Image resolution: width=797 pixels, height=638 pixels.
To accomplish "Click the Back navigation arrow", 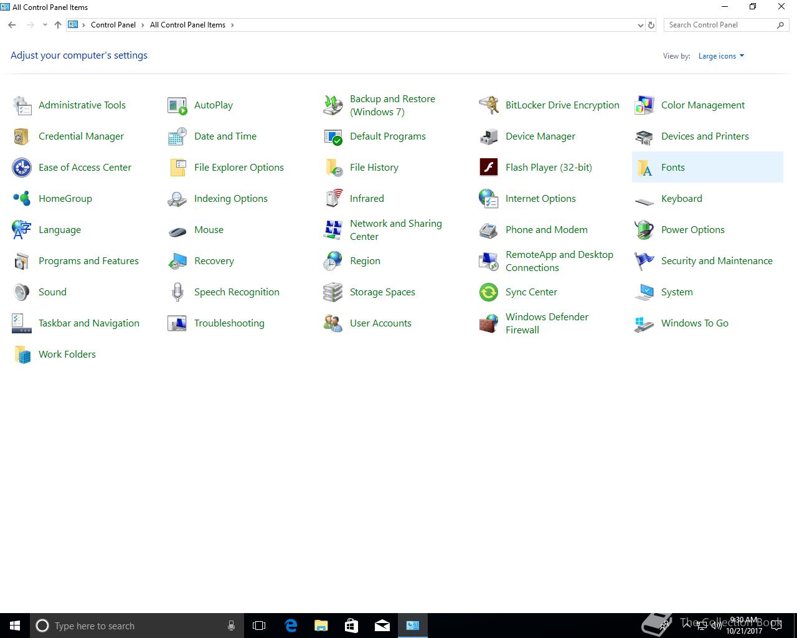I will tap(12, 25).
